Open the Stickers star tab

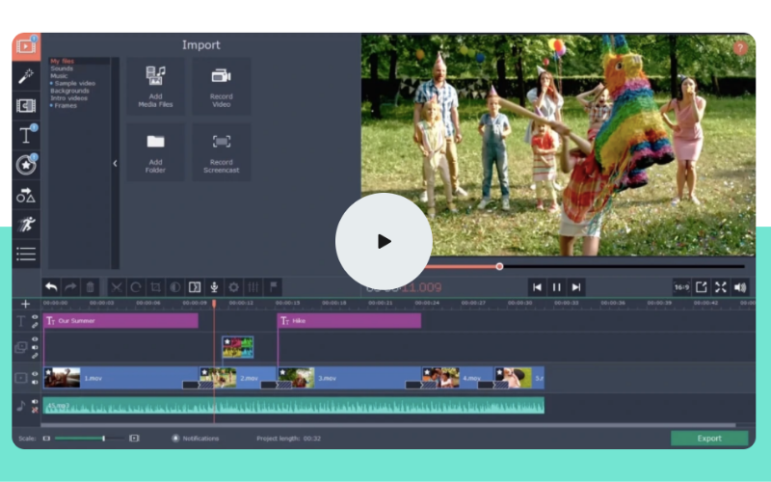(26, 165)
